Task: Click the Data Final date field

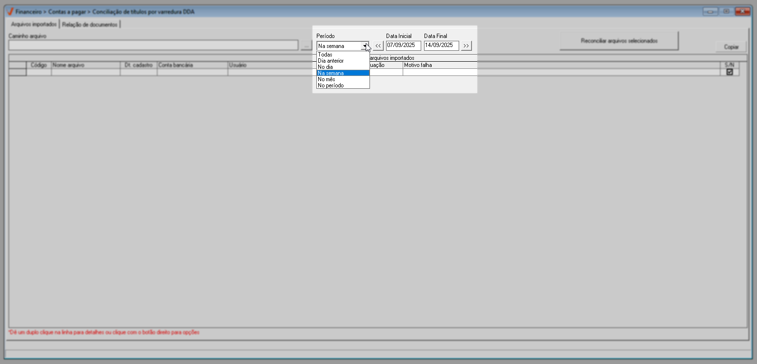Action: (x=441, y=46)
